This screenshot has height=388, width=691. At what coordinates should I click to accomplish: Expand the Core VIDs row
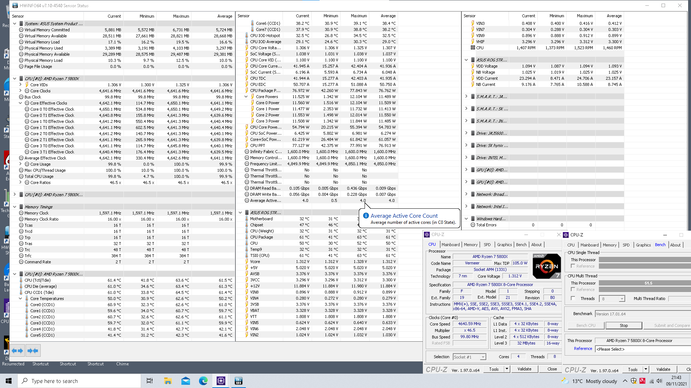[x=21, y=85]
